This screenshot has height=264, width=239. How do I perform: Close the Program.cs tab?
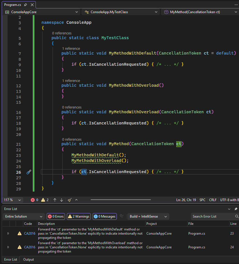coord(32,5)
